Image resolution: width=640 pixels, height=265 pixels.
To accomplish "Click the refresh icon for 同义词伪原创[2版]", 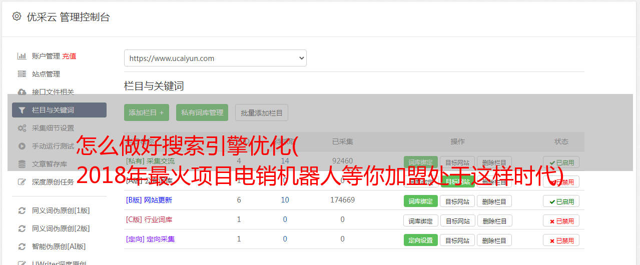I will click(22, 228).
